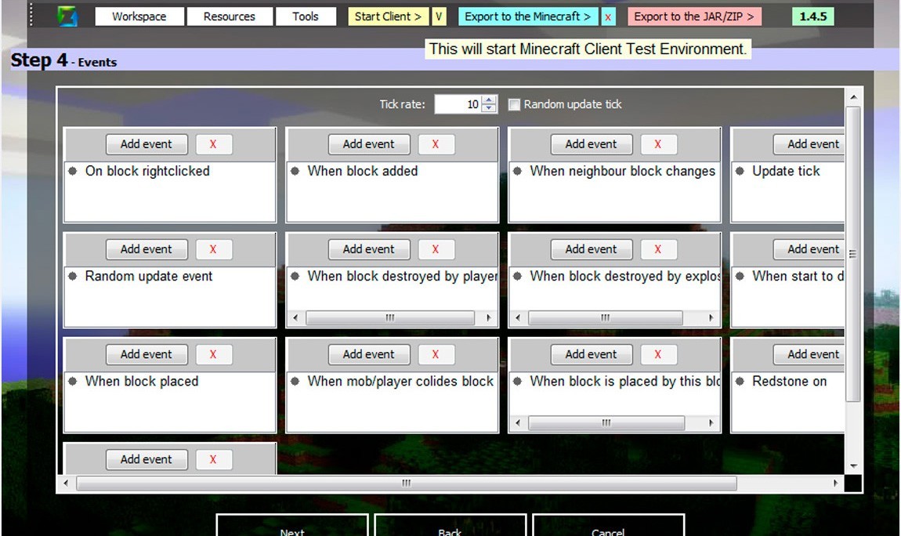The width and height of the screenshot is (901, 536).
Task: Delete the Random update event procedure
Action: 213,249
